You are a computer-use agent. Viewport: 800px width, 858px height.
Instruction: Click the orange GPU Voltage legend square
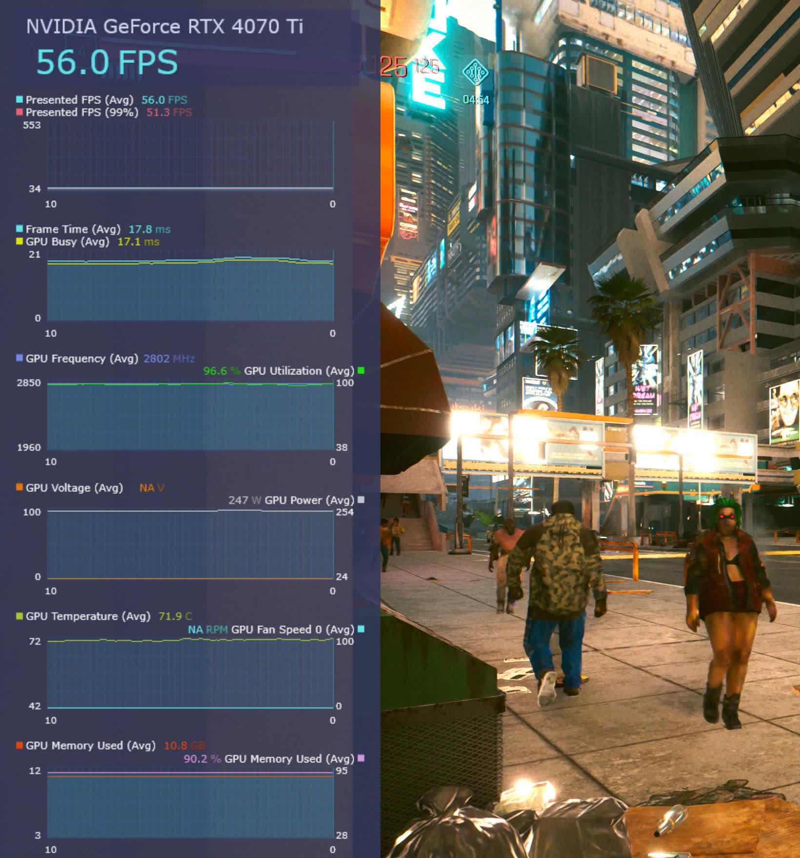pyautogui.click(x=20, y=487)
